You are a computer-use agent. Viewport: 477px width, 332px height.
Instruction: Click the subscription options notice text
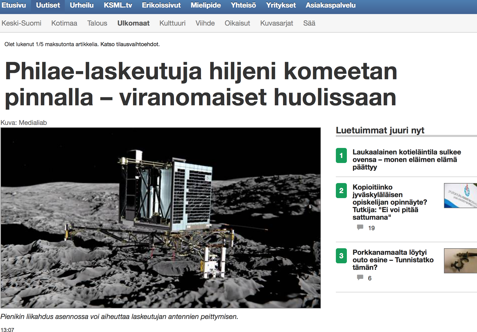[82, 44]
